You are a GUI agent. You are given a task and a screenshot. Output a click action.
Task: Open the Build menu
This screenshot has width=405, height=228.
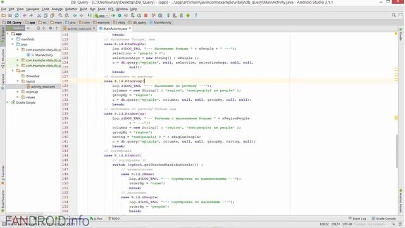(84, 9)
